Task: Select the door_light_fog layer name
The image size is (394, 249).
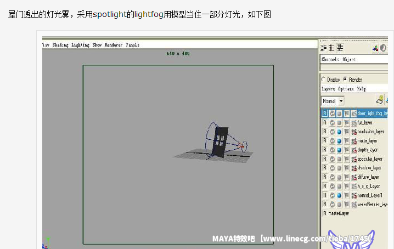Action: (x=373, y=114)
